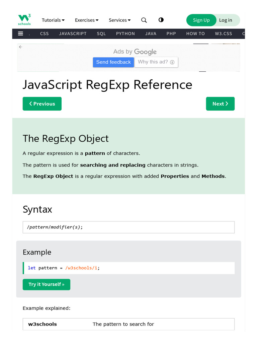Screen dimensions: 257x343
Task: Expand the Tutorials dropdown
Action: coord(53,20)
